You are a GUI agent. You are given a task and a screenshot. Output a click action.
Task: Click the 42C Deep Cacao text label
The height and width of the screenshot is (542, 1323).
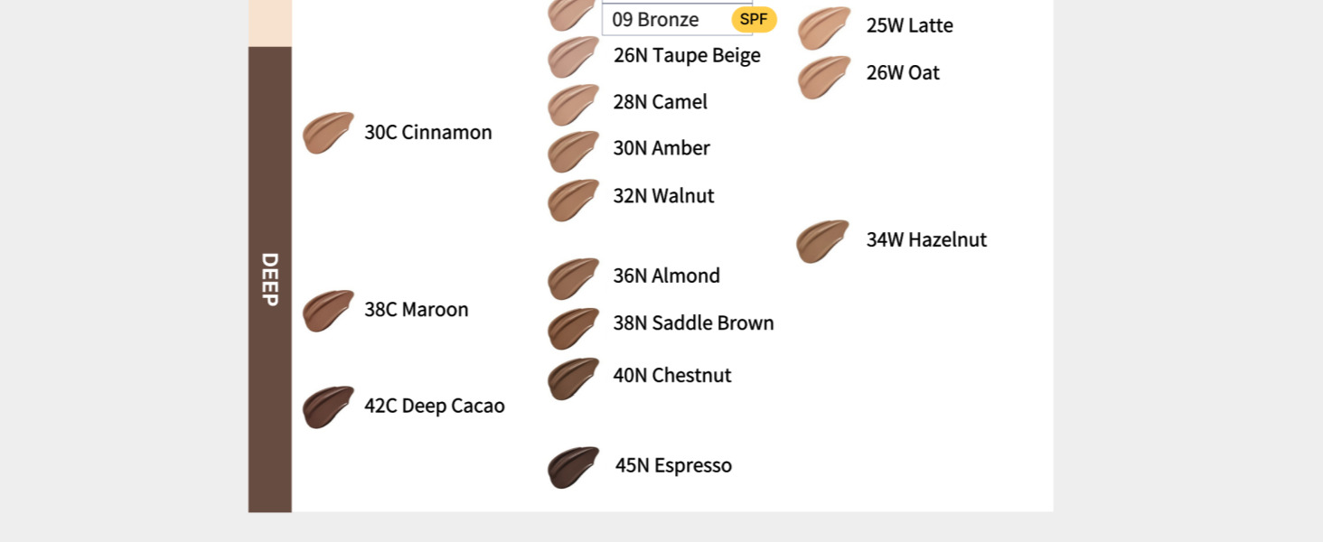(435, 406)
